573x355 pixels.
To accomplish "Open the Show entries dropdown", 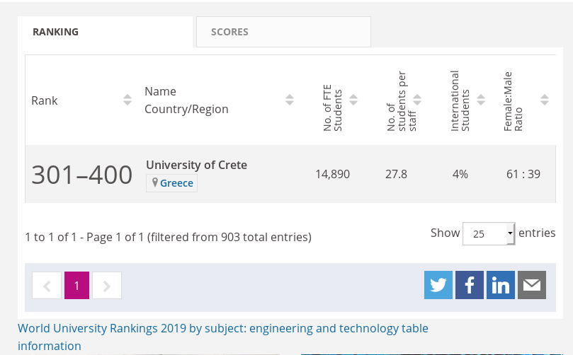I will [489, 233].
